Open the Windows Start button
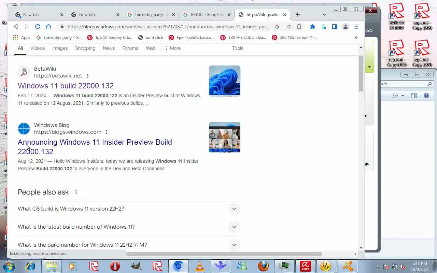Screen dimensions: 437x273 point(9,266)
